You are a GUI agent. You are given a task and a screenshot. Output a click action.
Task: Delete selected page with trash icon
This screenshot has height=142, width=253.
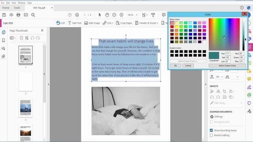tap(21, 38)
